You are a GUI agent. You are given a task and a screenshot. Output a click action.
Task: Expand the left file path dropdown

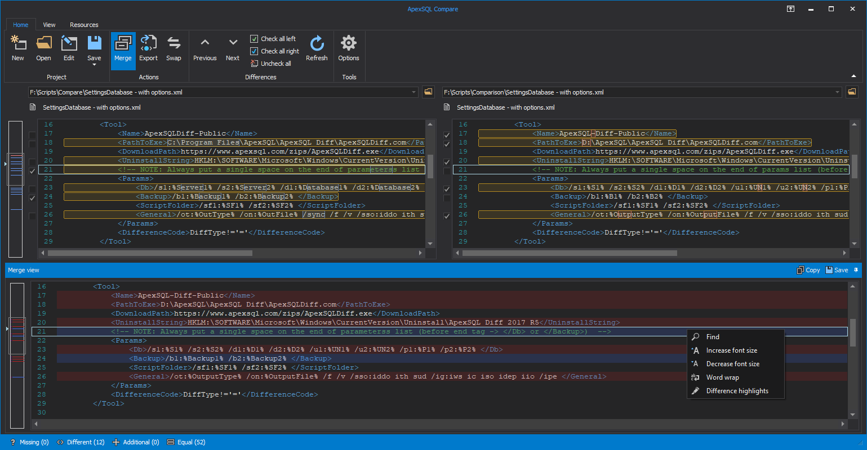tap(414, 92)
